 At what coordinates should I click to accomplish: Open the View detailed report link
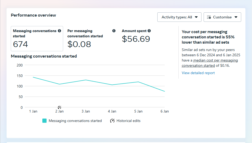(198, 73)
